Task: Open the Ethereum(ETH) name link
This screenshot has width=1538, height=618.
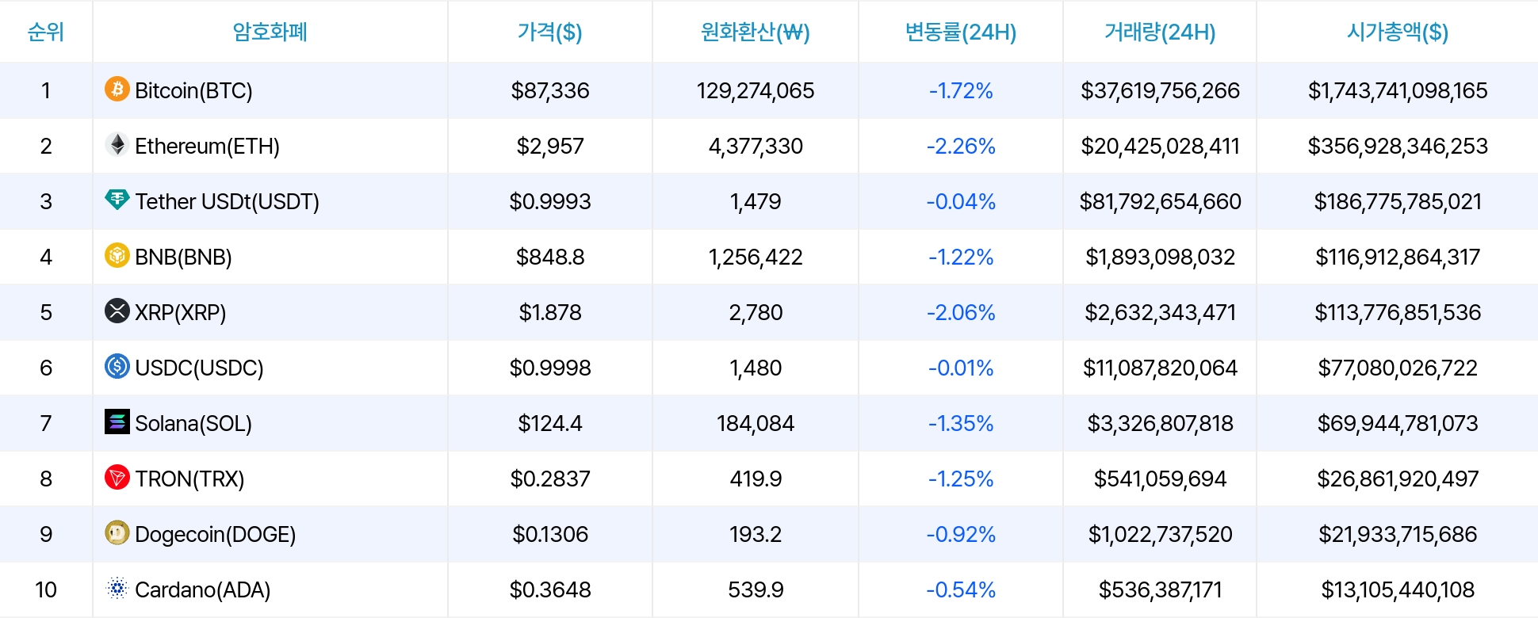Action: click(x=207, y=146)
